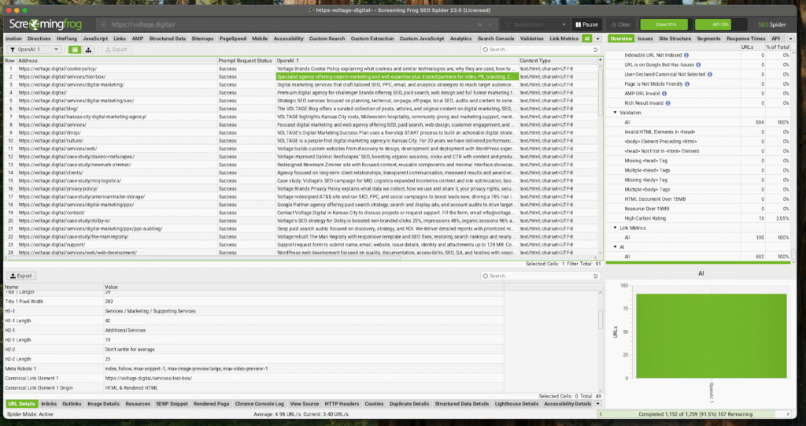806x426 pixels.
Task: Switch to tree view icon
Action: (x=87, y=50)
